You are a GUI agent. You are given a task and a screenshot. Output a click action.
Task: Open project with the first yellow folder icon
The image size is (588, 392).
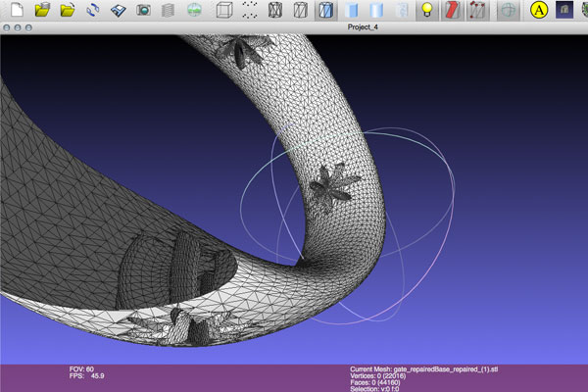click(42, 10)
